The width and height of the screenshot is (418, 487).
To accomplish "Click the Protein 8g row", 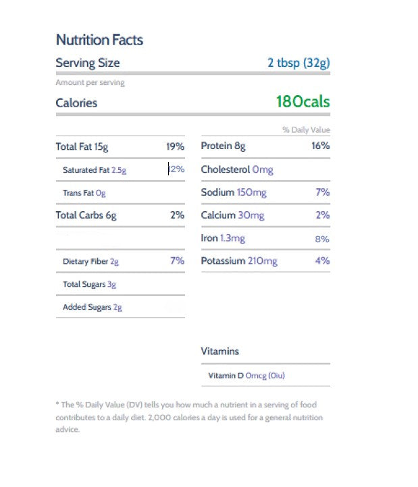I will point(265,146).
